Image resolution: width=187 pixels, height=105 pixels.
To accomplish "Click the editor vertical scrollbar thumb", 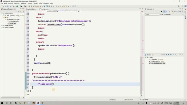I will [x=141, y=75].
